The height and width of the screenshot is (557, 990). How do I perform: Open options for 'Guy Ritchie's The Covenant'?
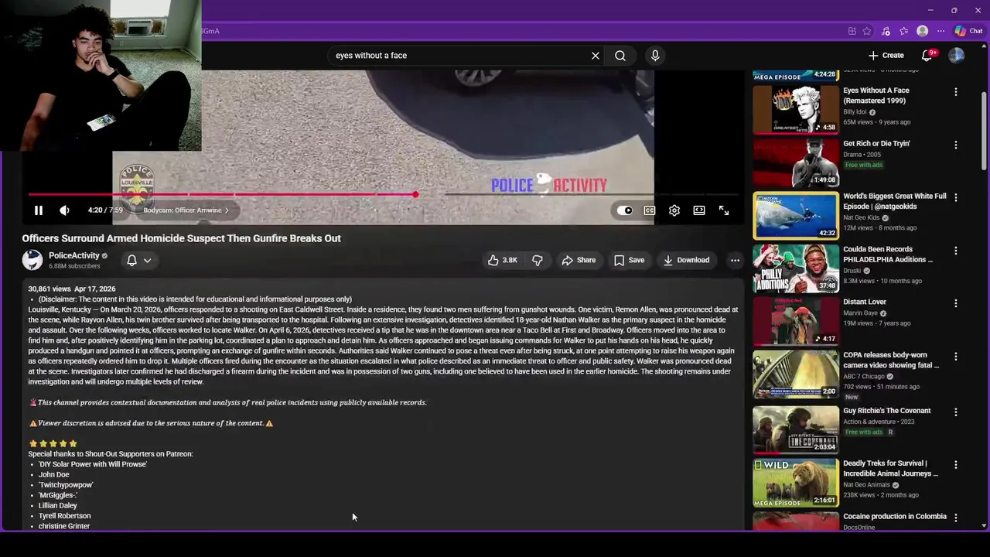956,412
